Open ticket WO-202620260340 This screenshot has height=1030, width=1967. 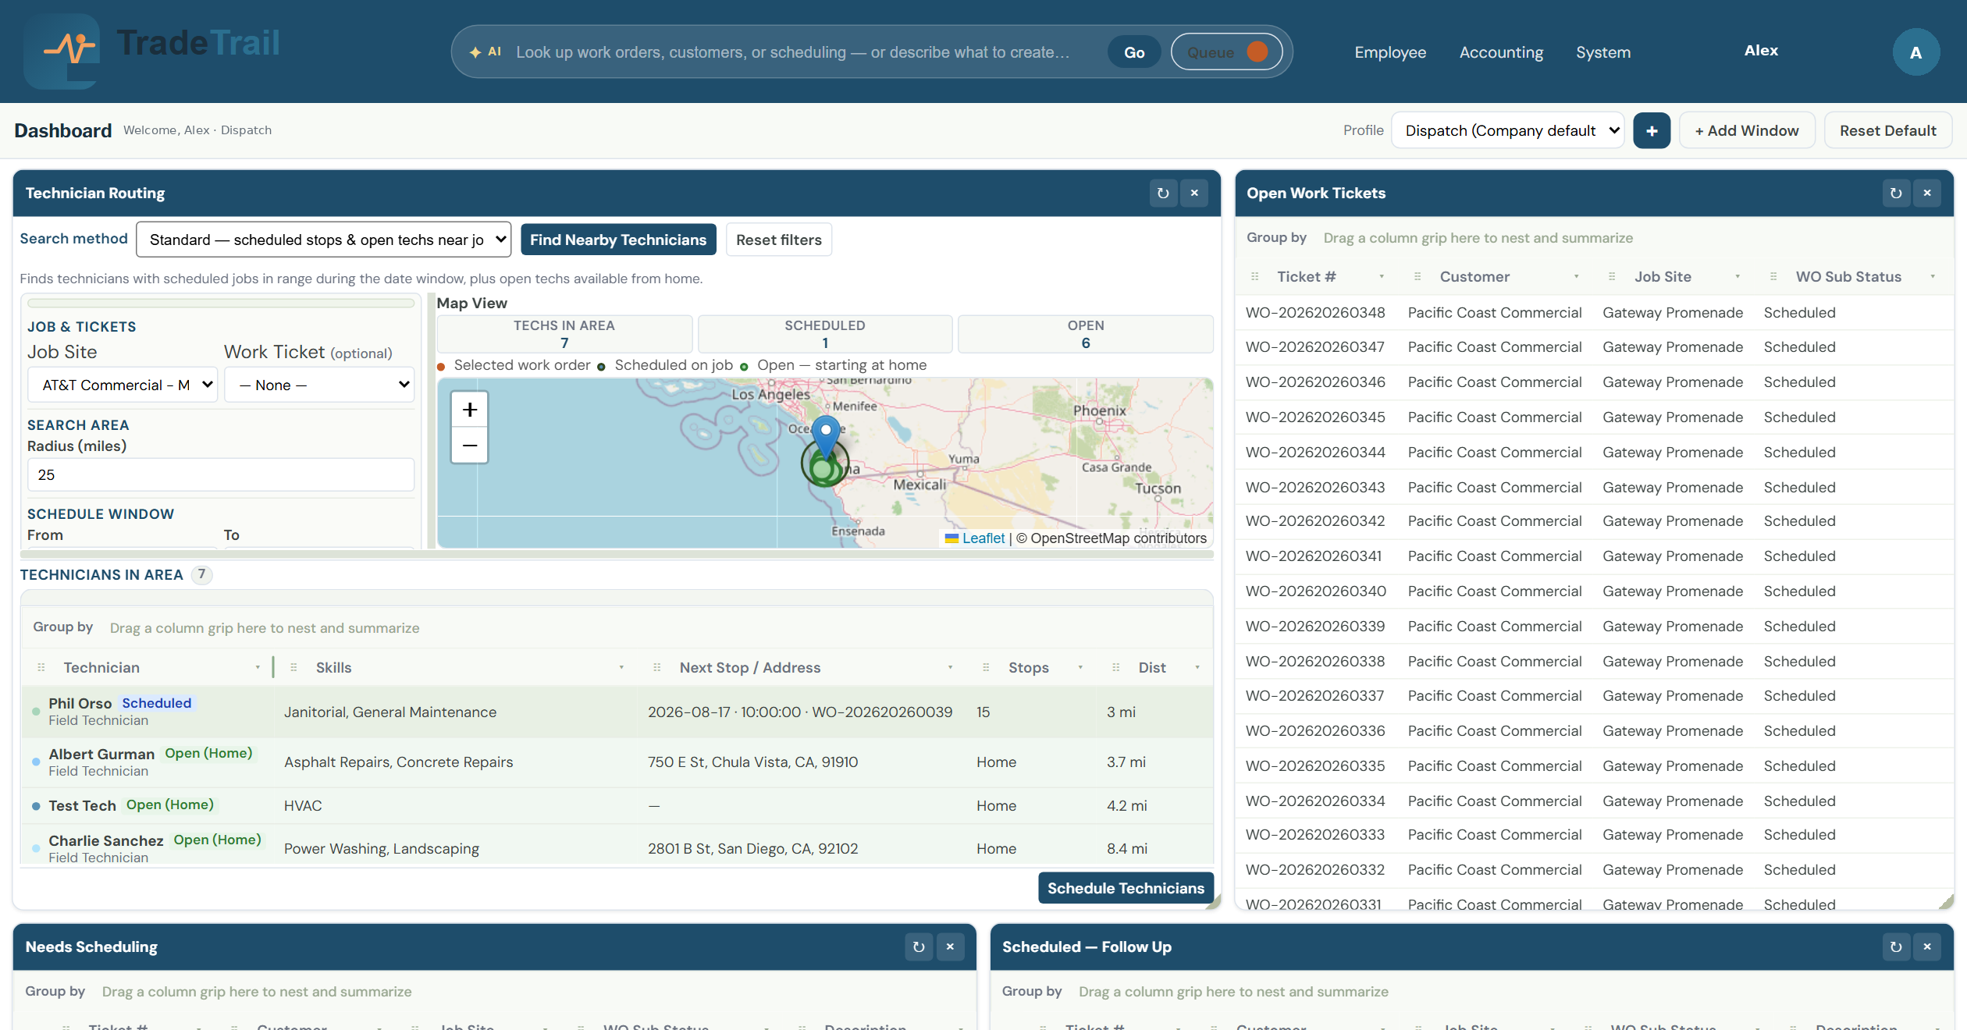1315,591
